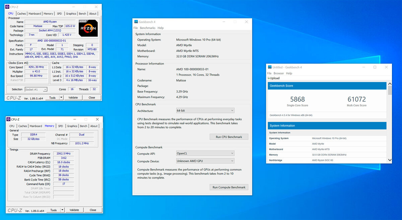Click the CPU-Z app icon in Memory window title bar
This screenshot has height=220, width=402.
(8, 119)
